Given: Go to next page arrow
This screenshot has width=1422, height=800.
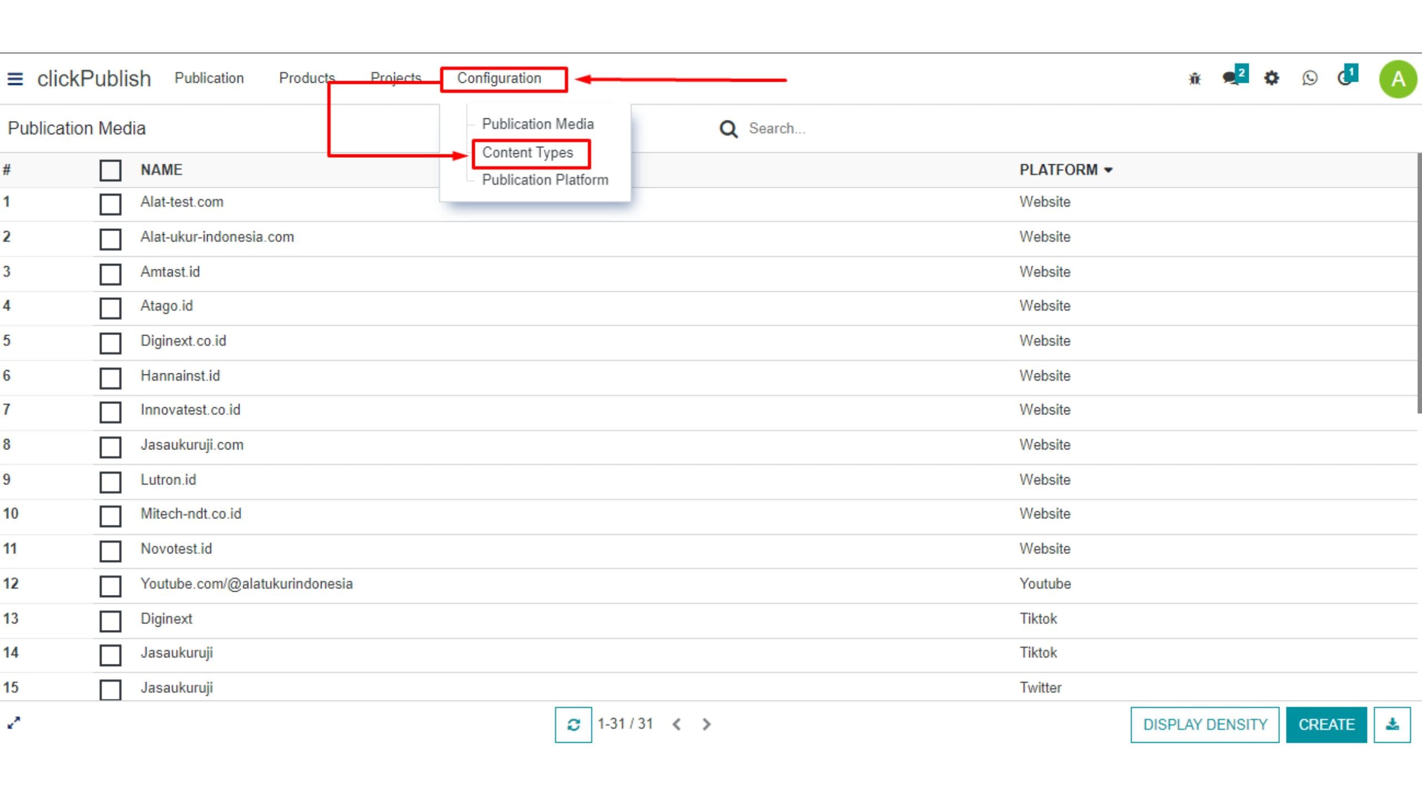Looking at the screenshot, I should 707,724.
